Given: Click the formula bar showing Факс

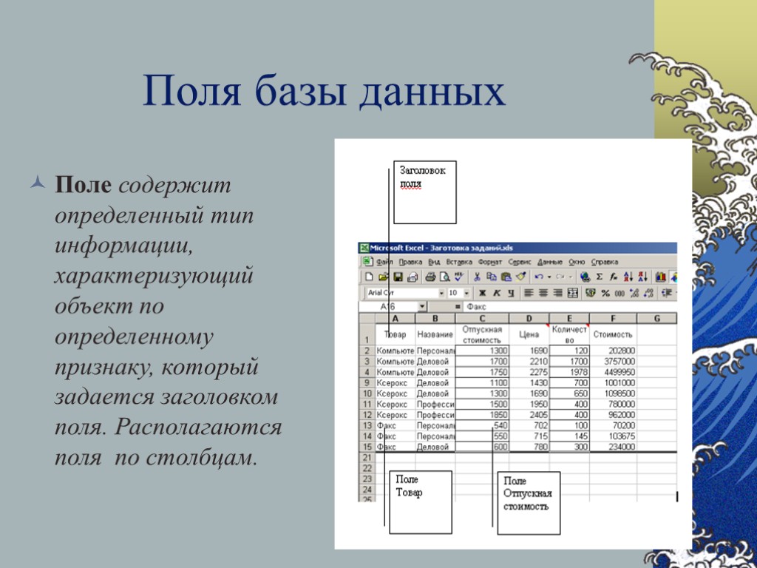Looking at the screenshot, I should [x=570, y=307].
